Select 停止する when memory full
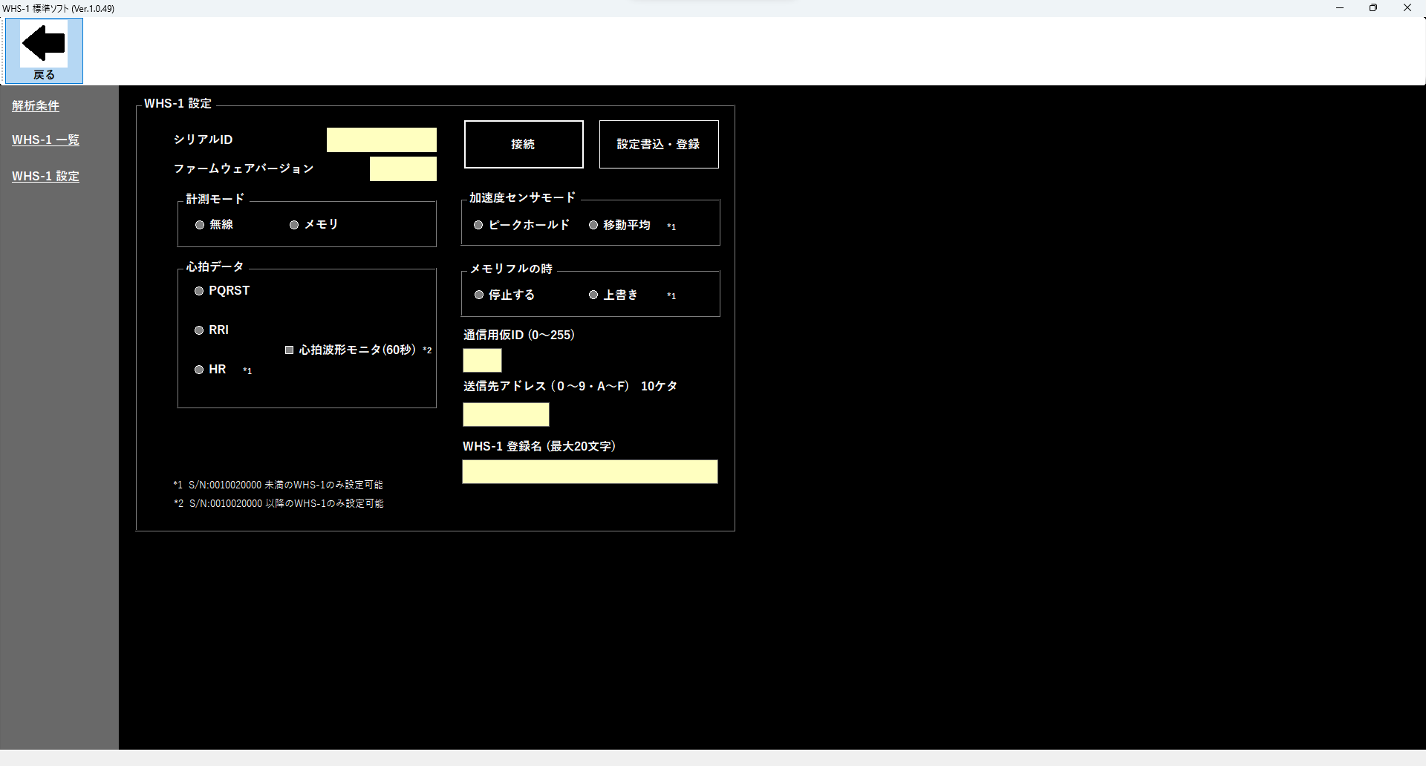1426x766 pixels. pos(479,295)
